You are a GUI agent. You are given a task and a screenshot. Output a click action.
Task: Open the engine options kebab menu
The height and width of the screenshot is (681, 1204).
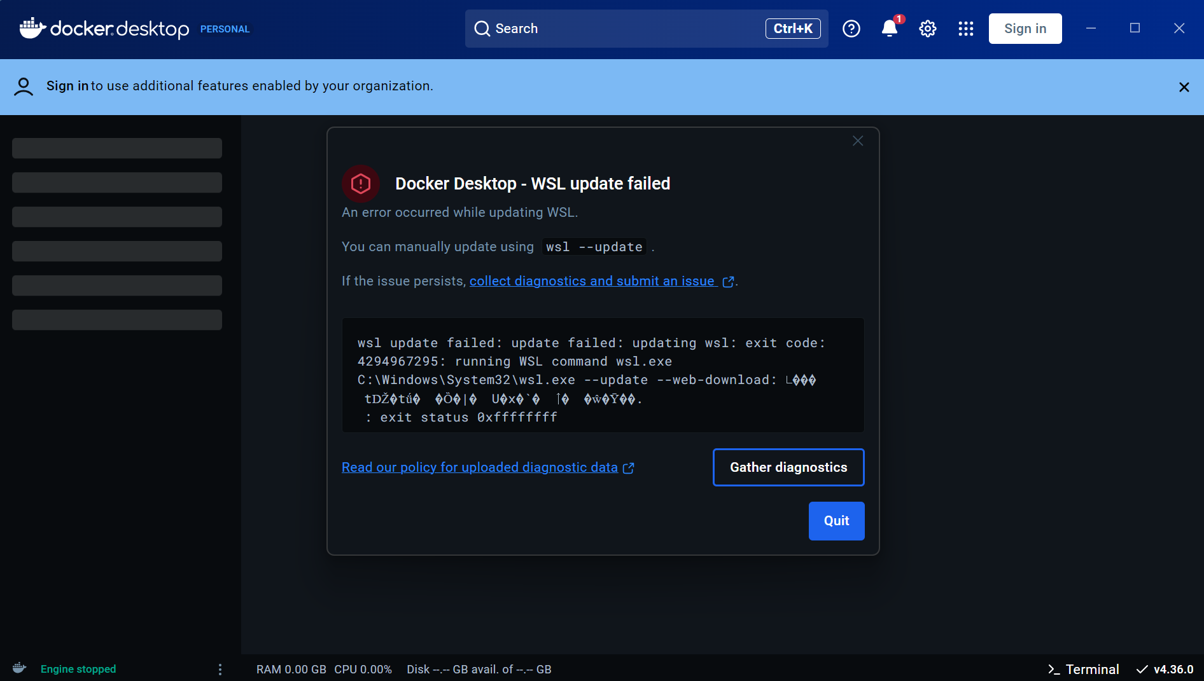coord(220,669)
